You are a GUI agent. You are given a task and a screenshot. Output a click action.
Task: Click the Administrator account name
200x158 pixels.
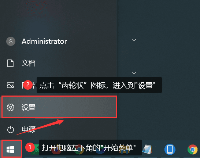tap(44, 41)
